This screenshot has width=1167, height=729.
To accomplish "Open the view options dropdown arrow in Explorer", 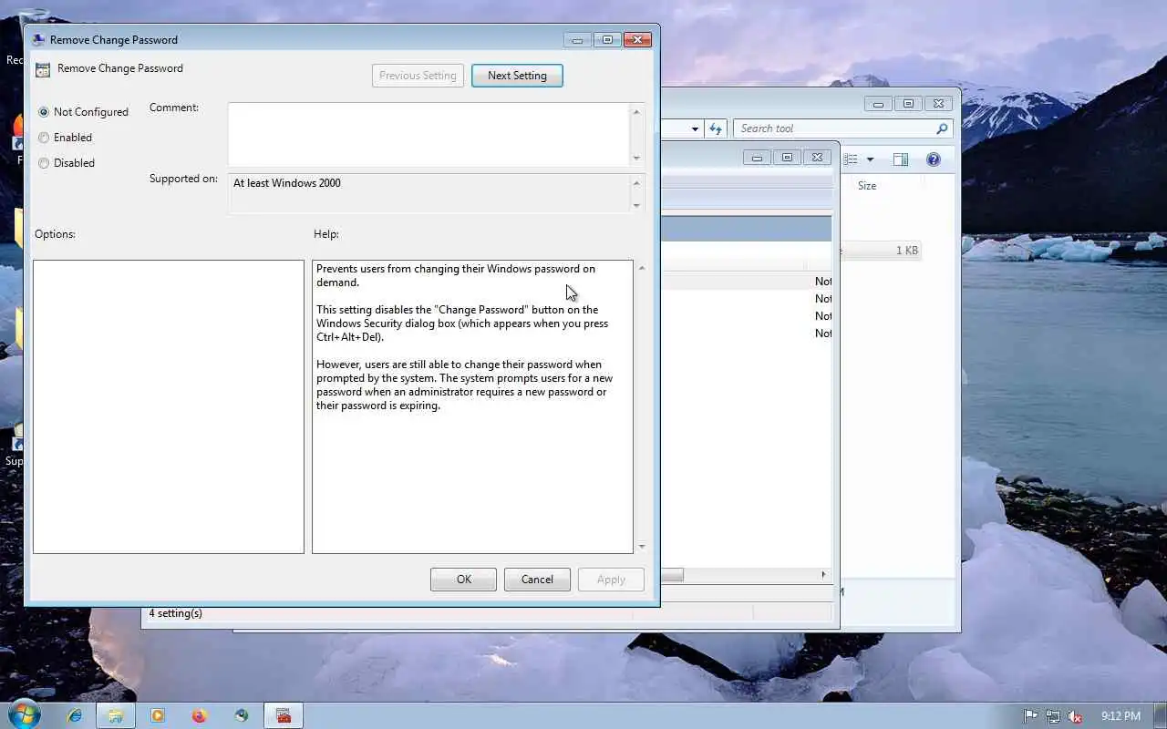I will pyautogui.click(x=870, y=159).
